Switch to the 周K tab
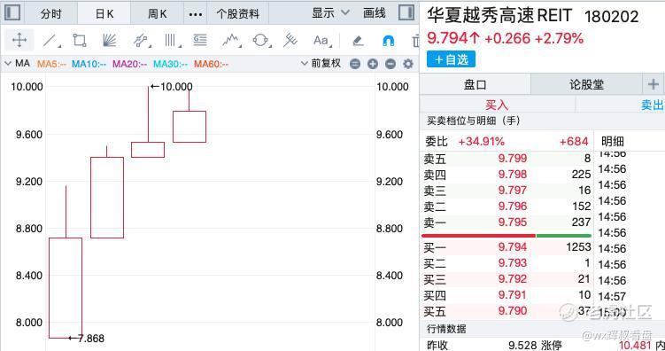The width and height of the screenshot is (665, 351). [158, 14]
